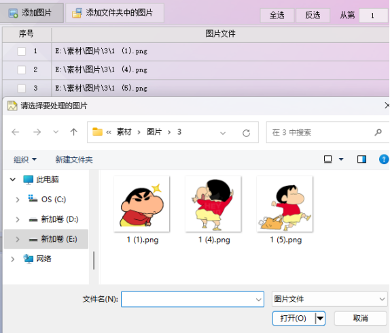Check the checkbox for row 2
Viewport: 390px width, 333px height.
[21, 69]
